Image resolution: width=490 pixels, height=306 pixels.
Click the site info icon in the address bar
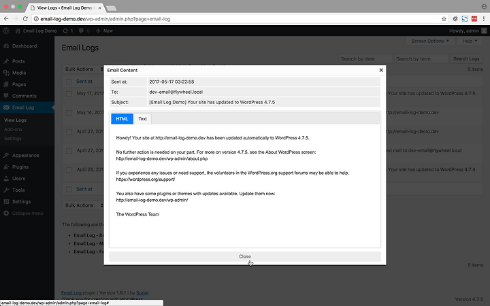tap(36, 19)
